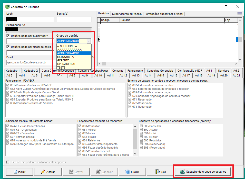Image resolution: width=245 pixels, height=179 pixels.
Task: Choose ESTOQUISTA from the dropdown list
Action: pos(65,57)
